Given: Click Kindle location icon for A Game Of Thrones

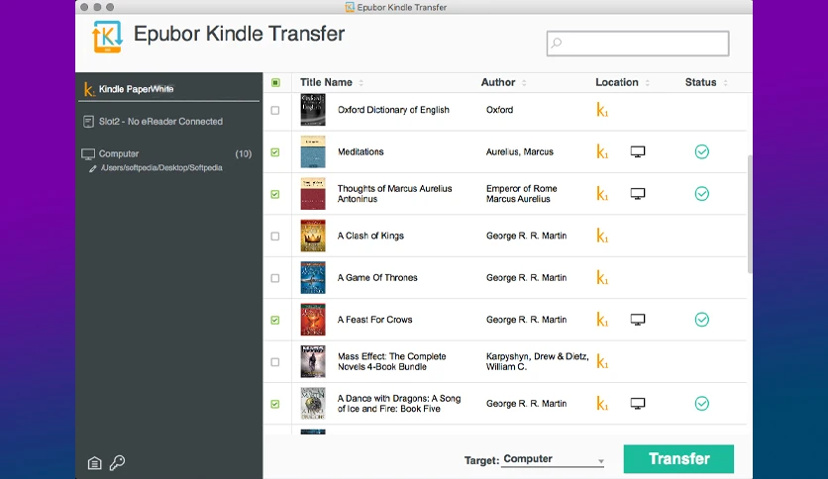Looking at the screenshot, I should (602, 277).
